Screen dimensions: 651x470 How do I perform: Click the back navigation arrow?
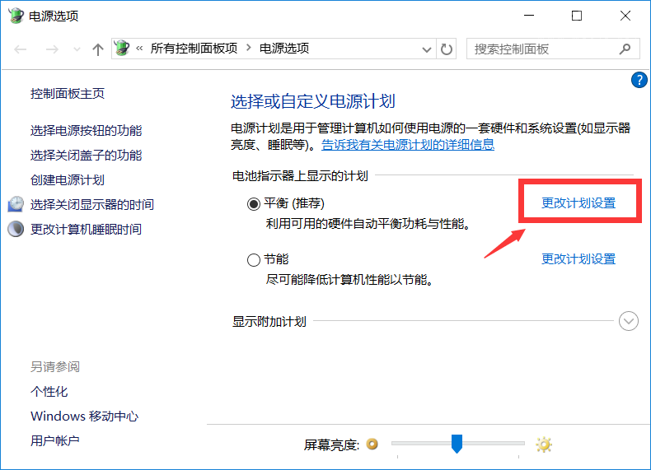click(21, 49)
